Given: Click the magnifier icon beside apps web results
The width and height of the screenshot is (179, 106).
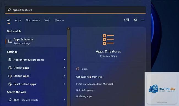Looking at the screenshot, I should click(10, 100).
